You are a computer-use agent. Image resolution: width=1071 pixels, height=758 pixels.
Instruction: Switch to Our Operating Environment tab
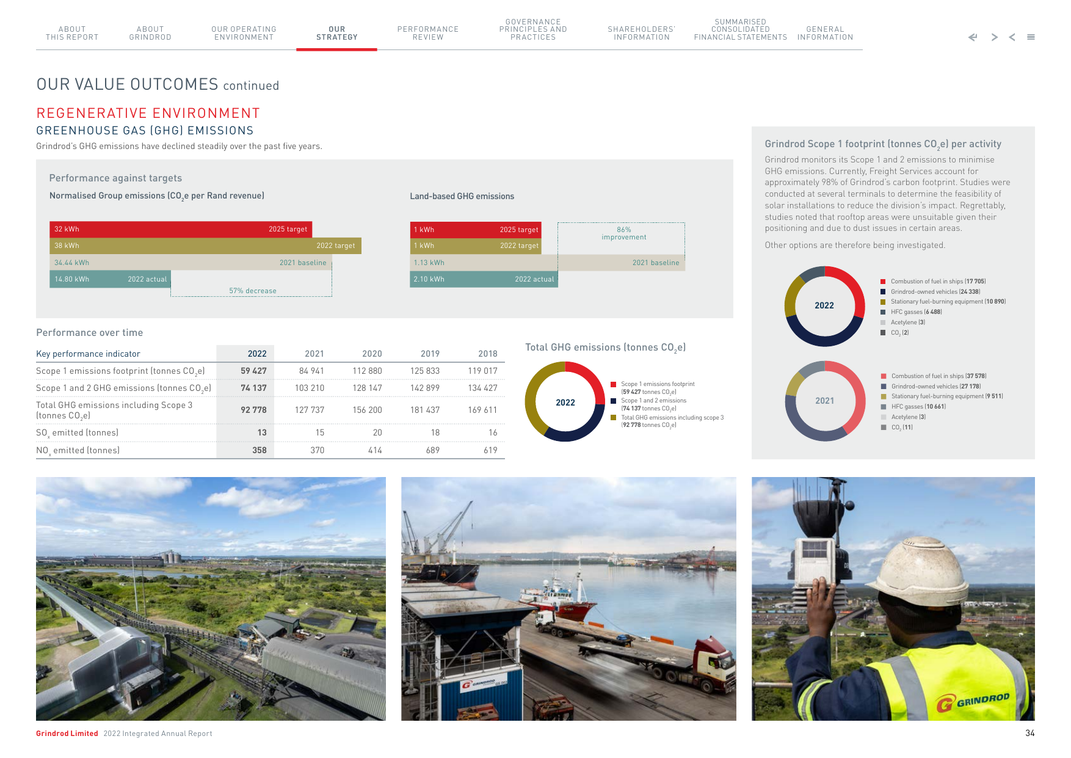coord(244,33)
